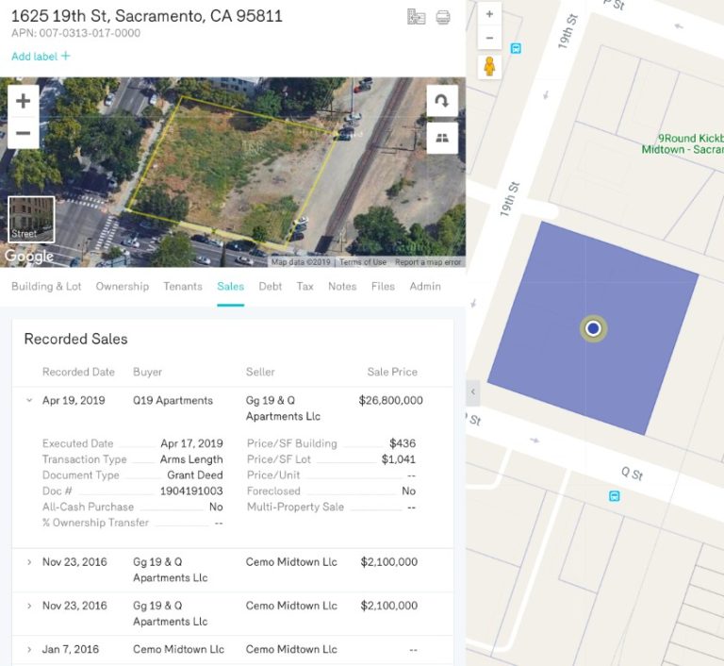Click the $1,041 Price/SF Lot value
724x666 pixels.
[x=399, y=459]
